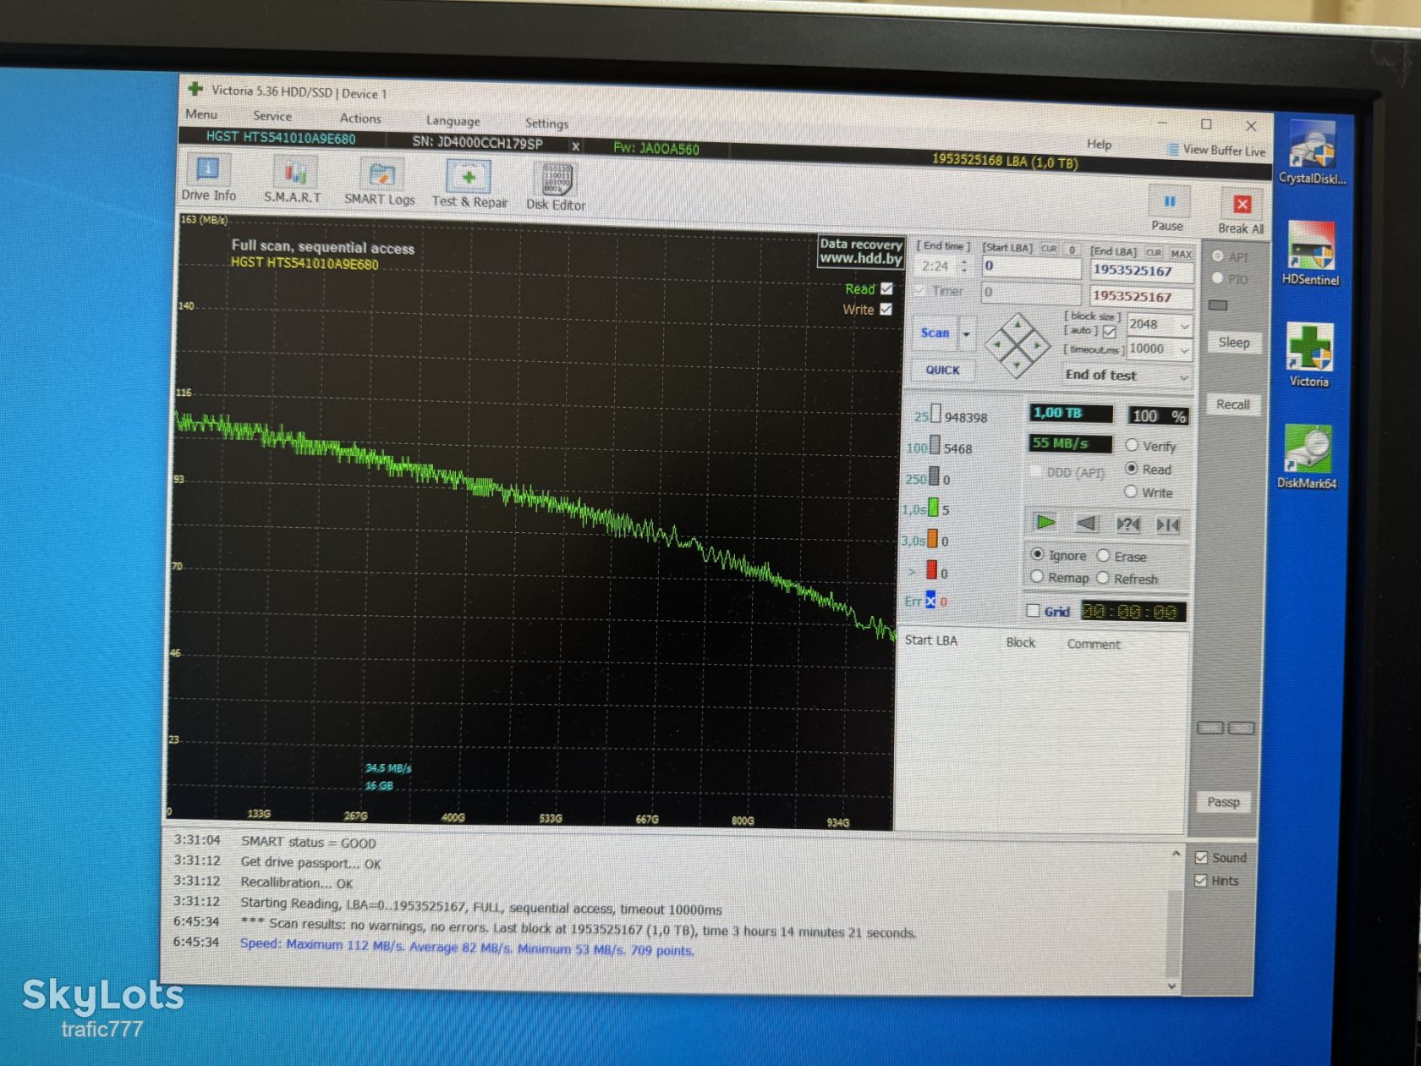The width and height of the screenshot is (1421, 1066).
Task: Launch Victoria desktop shortcut
Action: click(1309, 355)
